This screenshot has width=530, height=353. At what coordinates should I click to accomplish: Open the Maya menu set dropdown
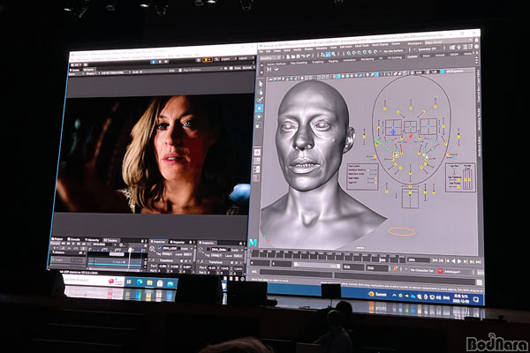[x=269, y=57]
